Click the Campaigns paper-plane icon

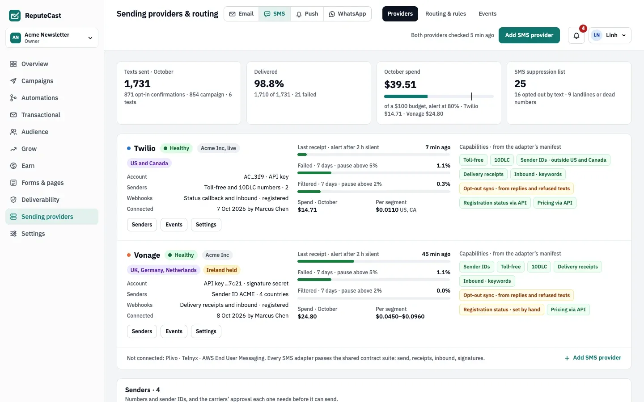click(13, 81)
